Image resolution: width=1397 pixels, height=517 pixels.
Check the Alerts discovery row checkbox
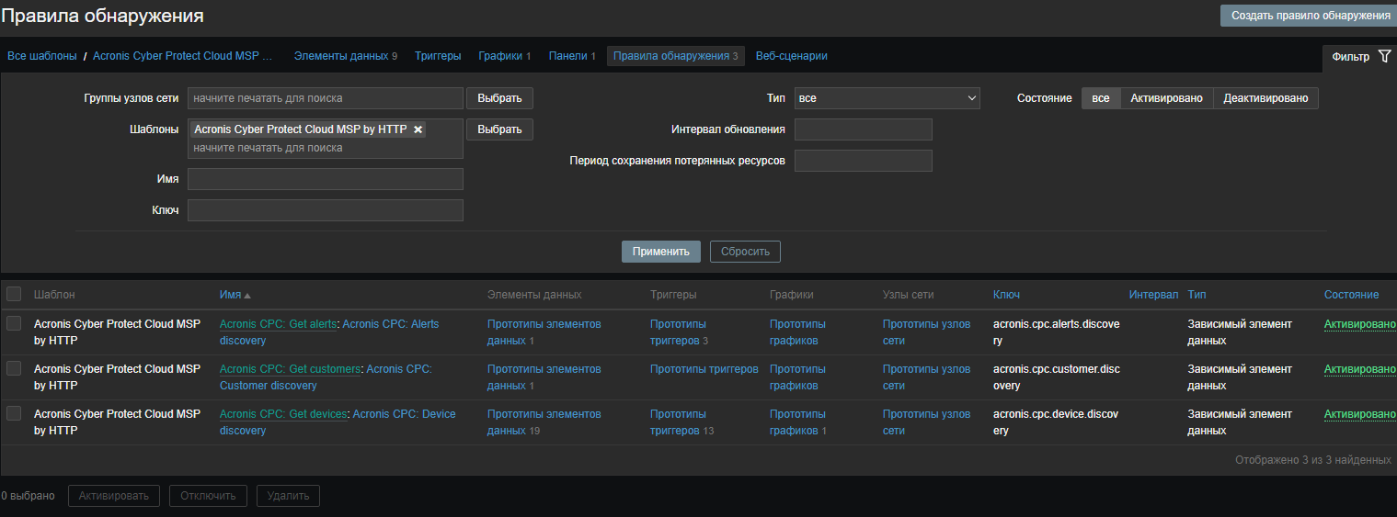14,323
